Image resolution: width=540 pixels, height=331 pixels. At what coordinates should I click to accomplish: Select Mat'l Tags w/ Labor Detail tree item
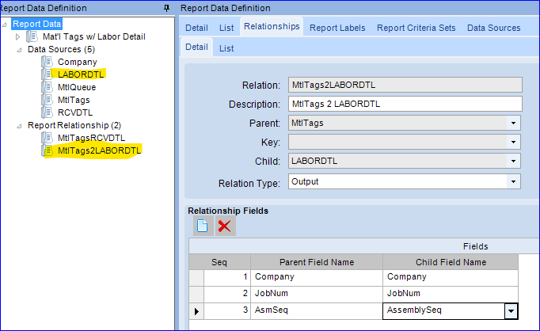pos(94,36)
